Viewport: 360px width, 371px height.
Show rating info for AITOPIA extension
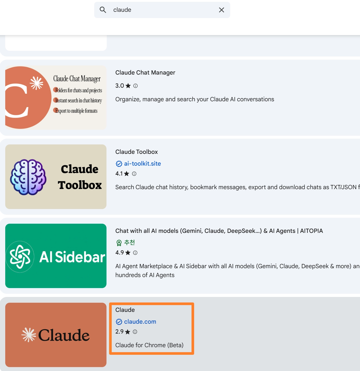click(135, 253)
